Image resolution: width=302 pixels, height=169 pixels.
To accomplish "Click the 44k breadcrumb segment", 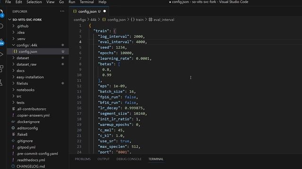I will coord(93,20).
